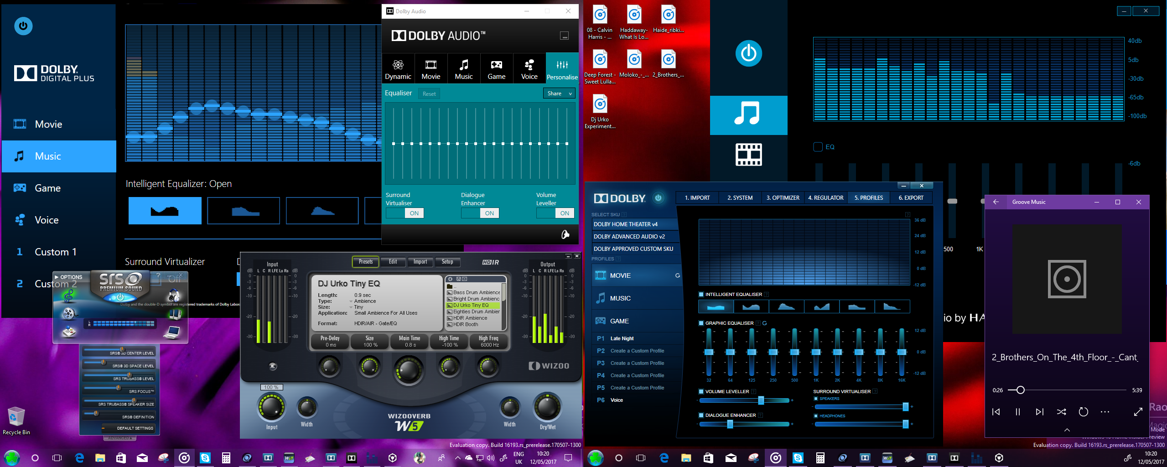Open Groove Music more options ellipsis
Screen dimensions: 1167x467
tap(1105, 412)
